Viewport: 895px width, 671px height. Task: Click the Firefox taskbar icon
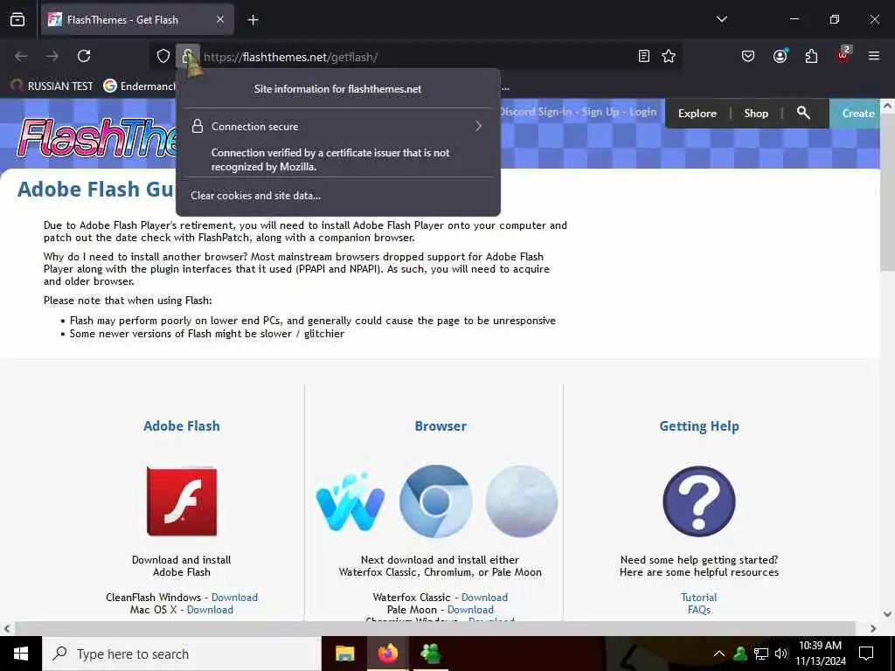point(387,654)
